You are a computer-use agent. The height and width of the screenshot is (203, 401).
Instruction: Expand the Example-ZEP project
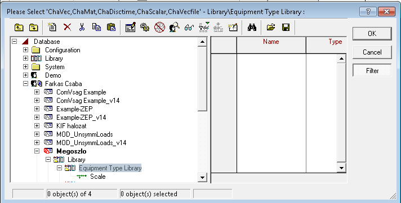pyautogui.click(x=37, y=109)
